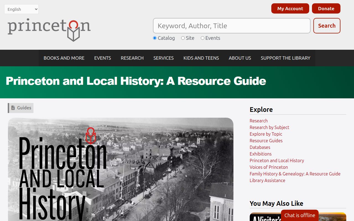Image resolution: width=354 pixels, height=221 pixels.
Task: Open the Books and More menu
Action: coord(64,58)
